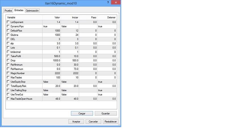Screen dimensions: 245x138
Task: Select the Entradas tab
Action: point(19,10)
